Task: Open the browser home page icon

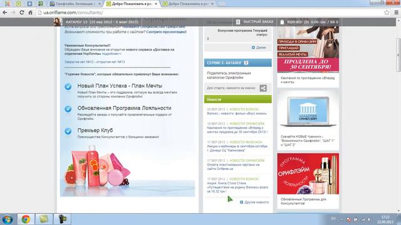Action: point(30,12)
